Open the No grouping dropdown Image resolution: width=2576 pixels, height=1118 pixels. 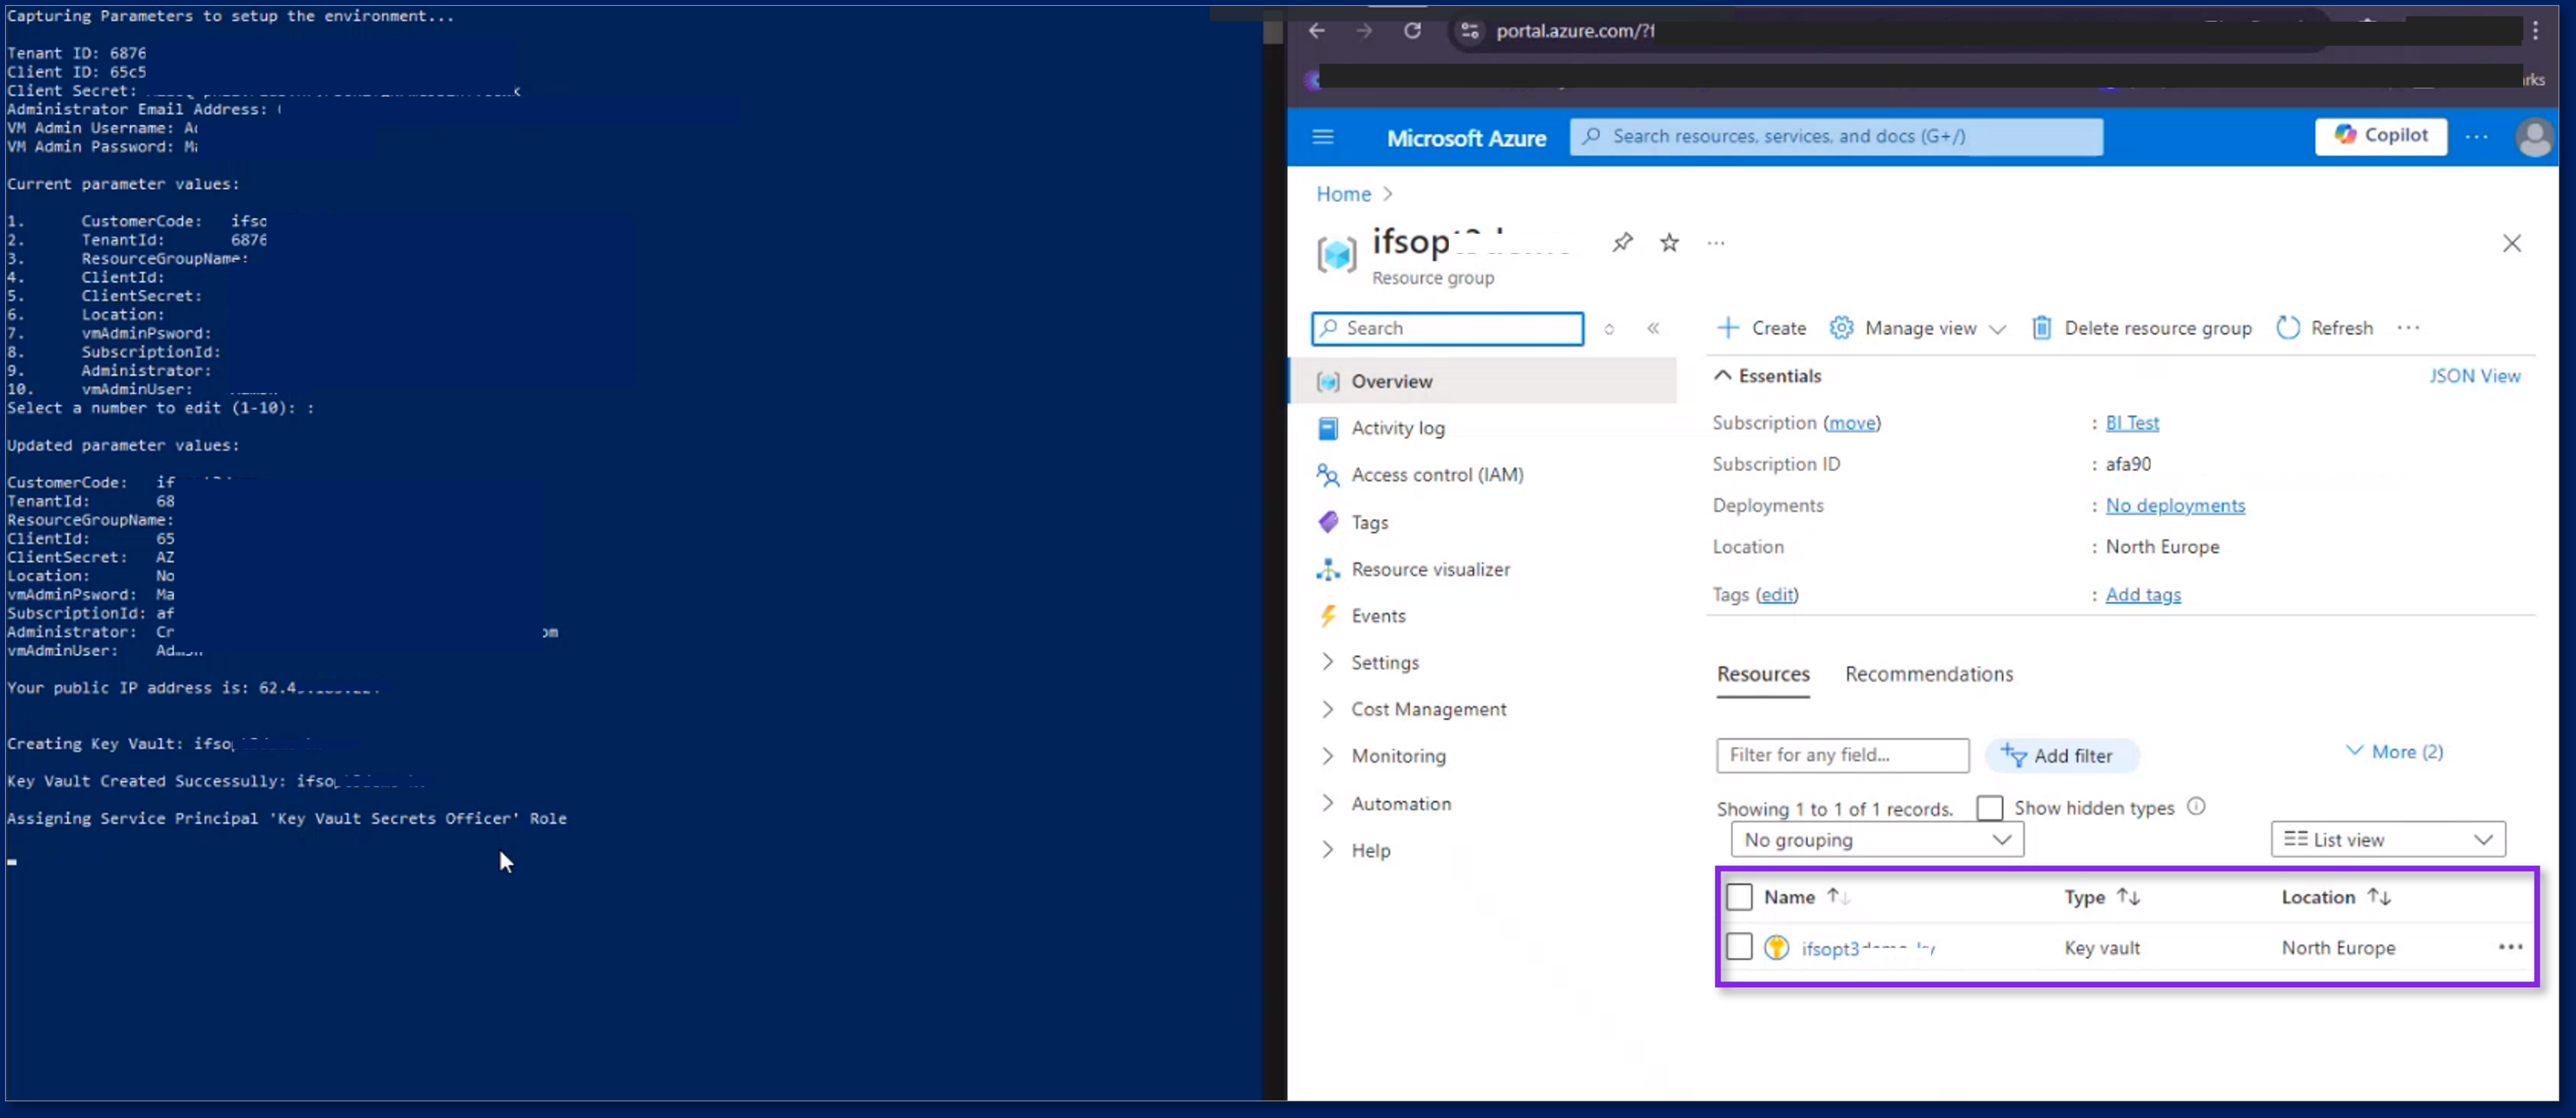(x=1877, y=840)
